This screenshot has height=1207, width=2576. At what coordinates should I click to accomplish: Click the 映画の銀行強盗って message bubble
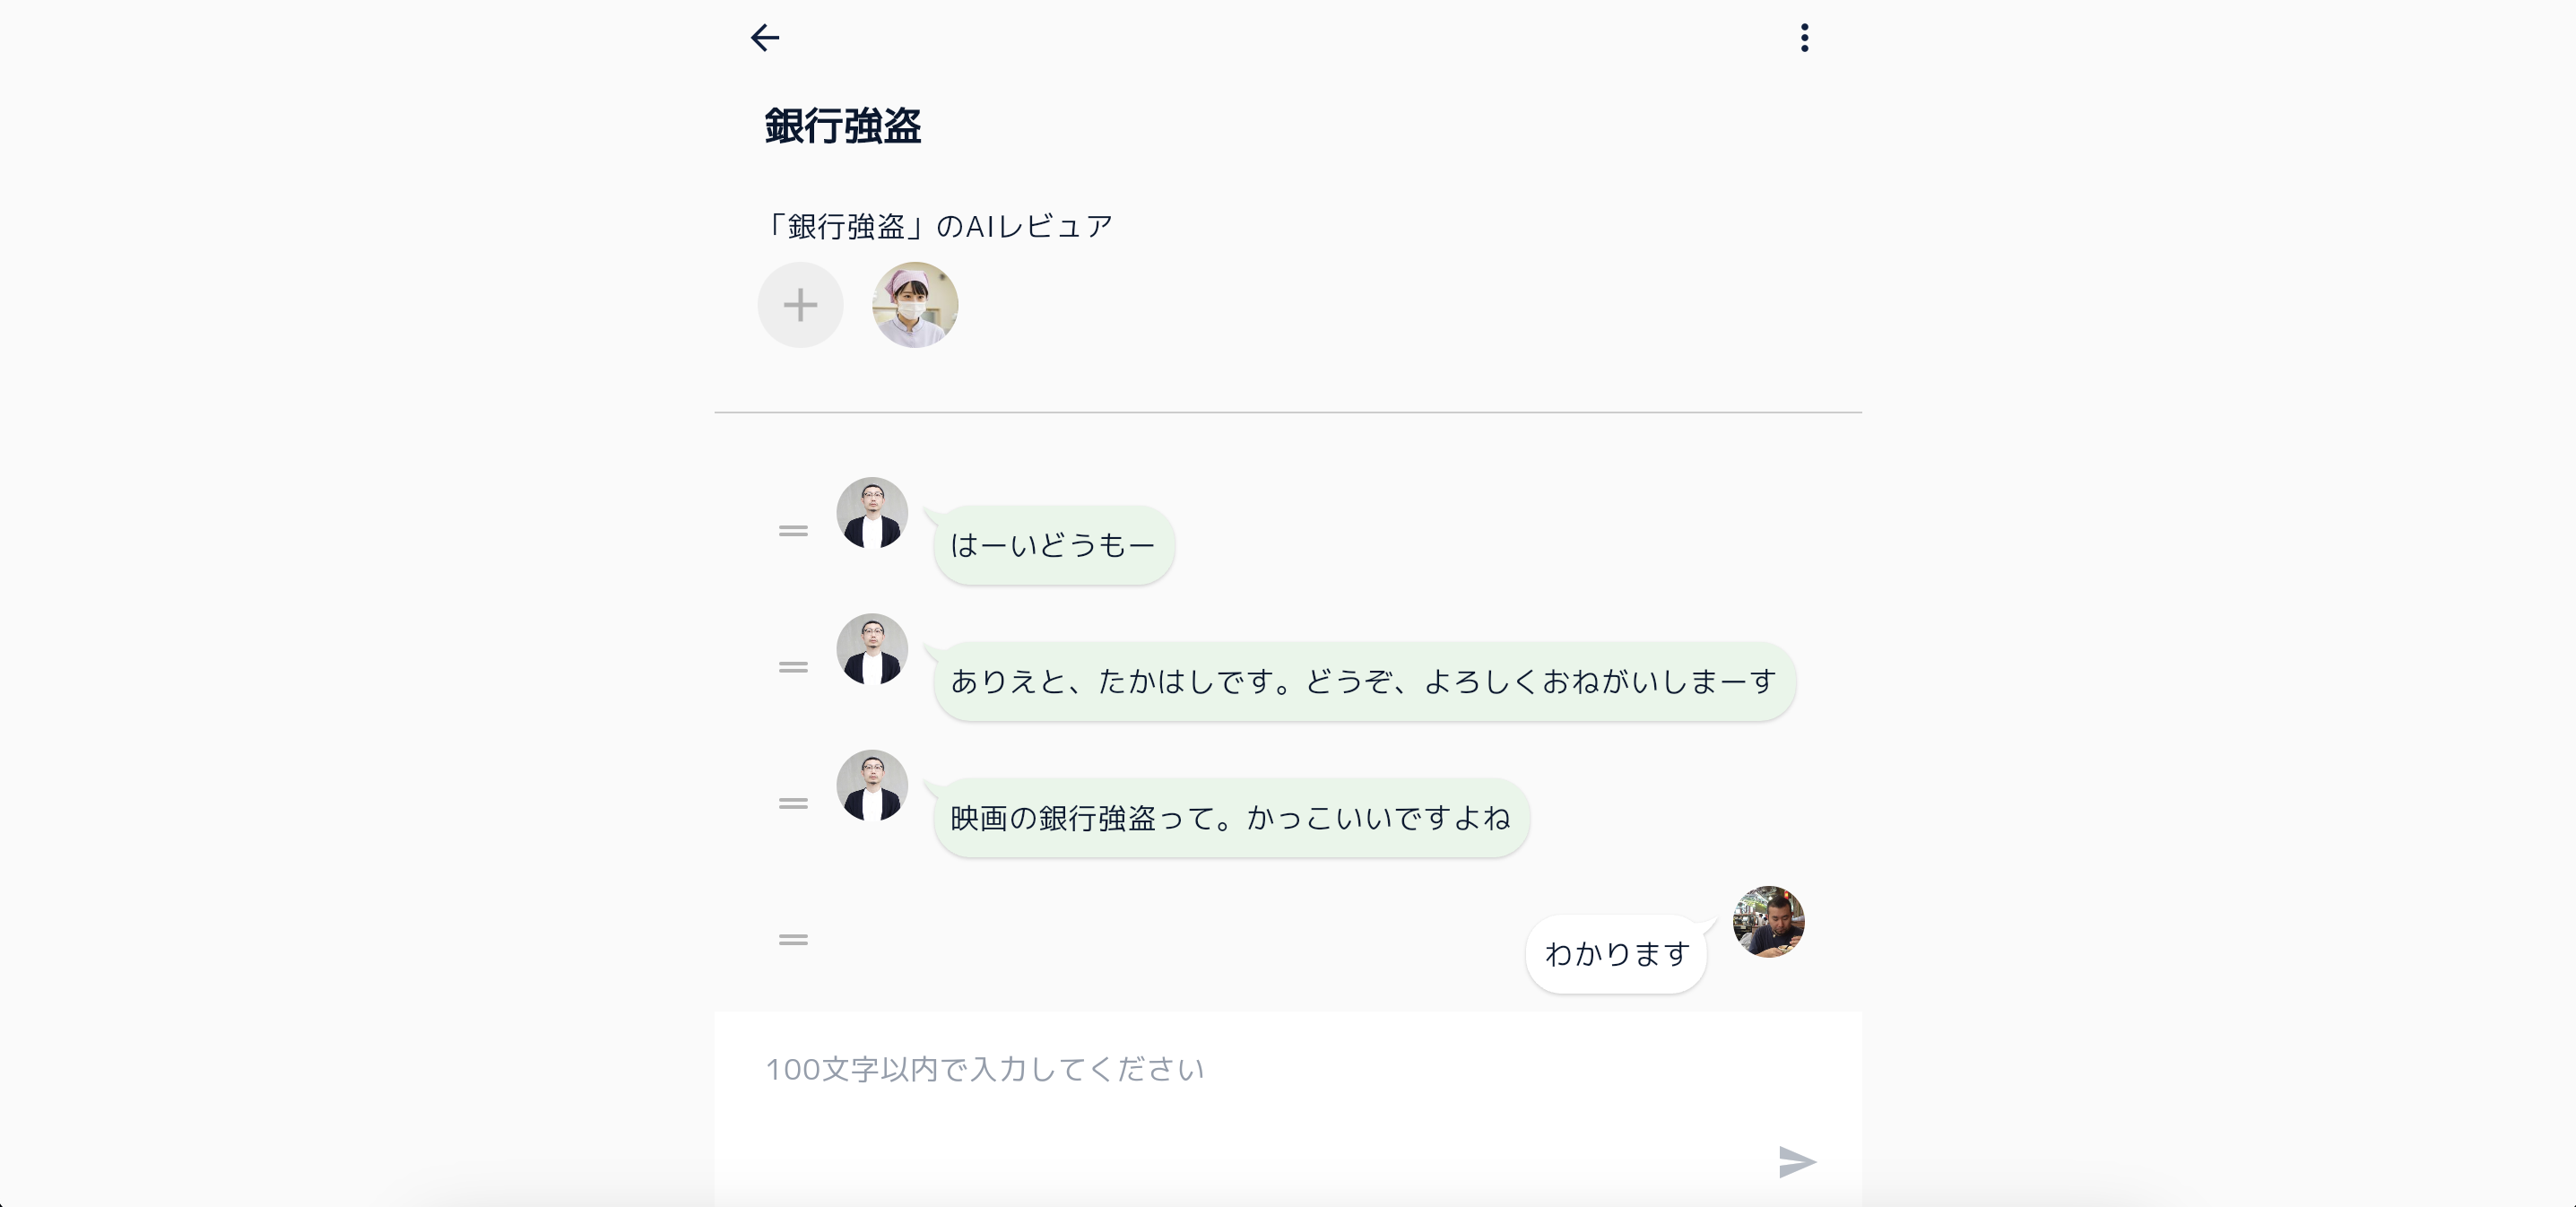pos(1230,818)
